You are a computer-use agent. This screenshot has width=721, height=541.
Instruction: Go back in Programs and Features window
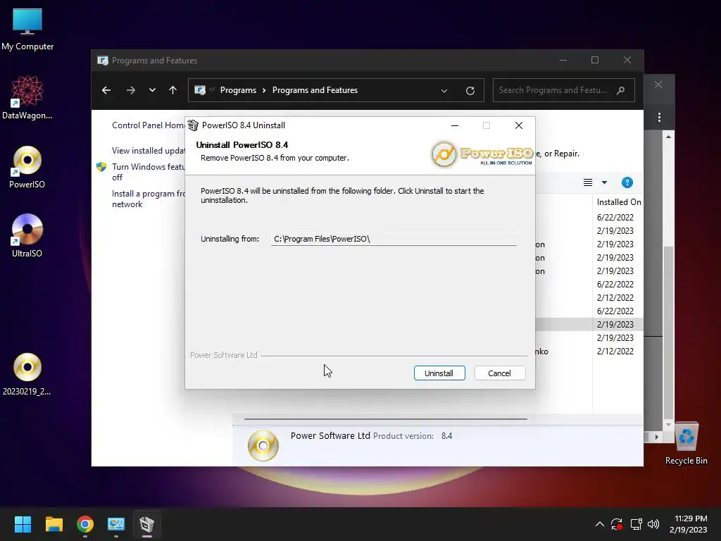(x=106, y=90)
